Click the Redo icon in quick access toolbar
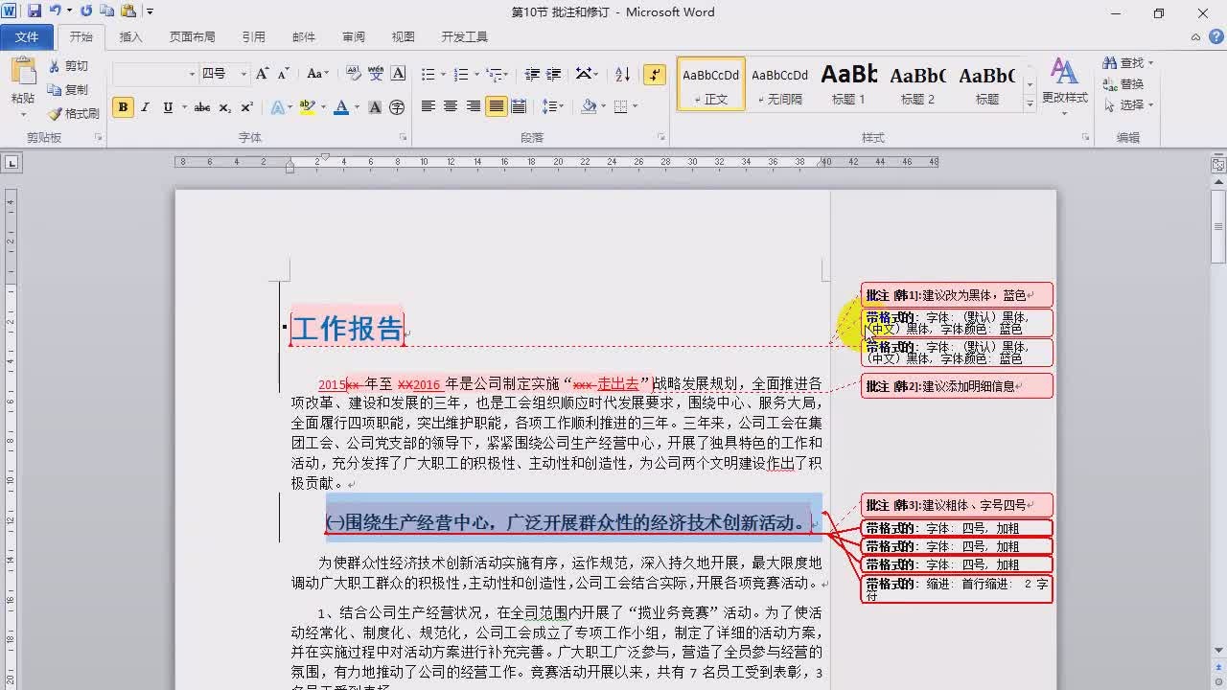Image resolution: width=1227 pixels, height=690 pixels. click(86, 11)
